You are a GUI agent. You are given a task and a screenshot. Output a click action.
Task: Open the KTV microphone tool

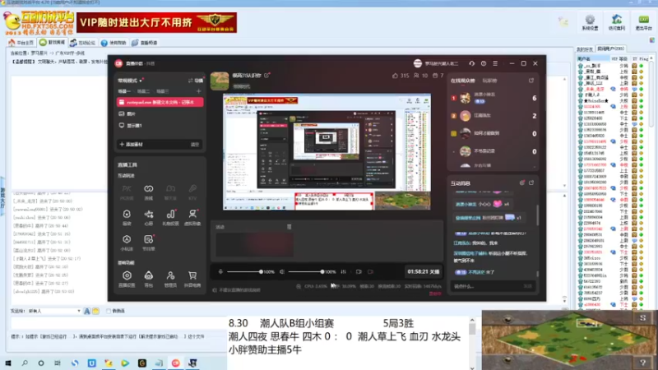pyautogui.click(x=192, y=192)
